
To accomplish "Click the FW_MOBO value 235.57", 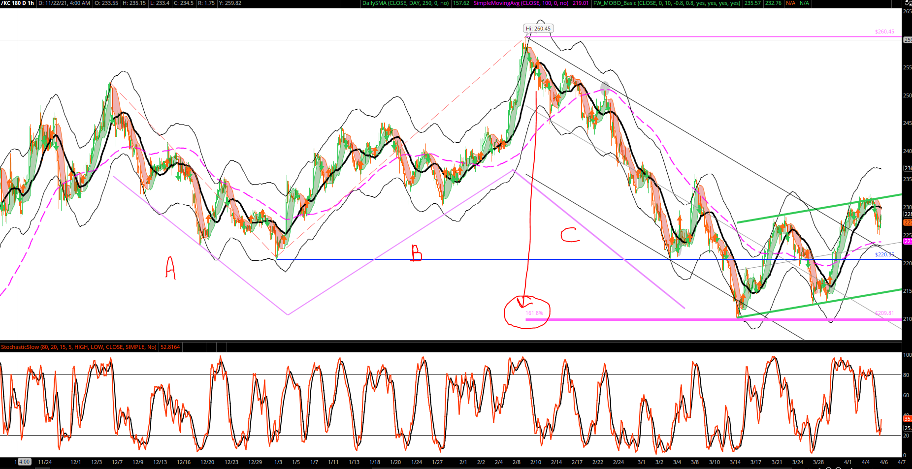I will point(752,3).
